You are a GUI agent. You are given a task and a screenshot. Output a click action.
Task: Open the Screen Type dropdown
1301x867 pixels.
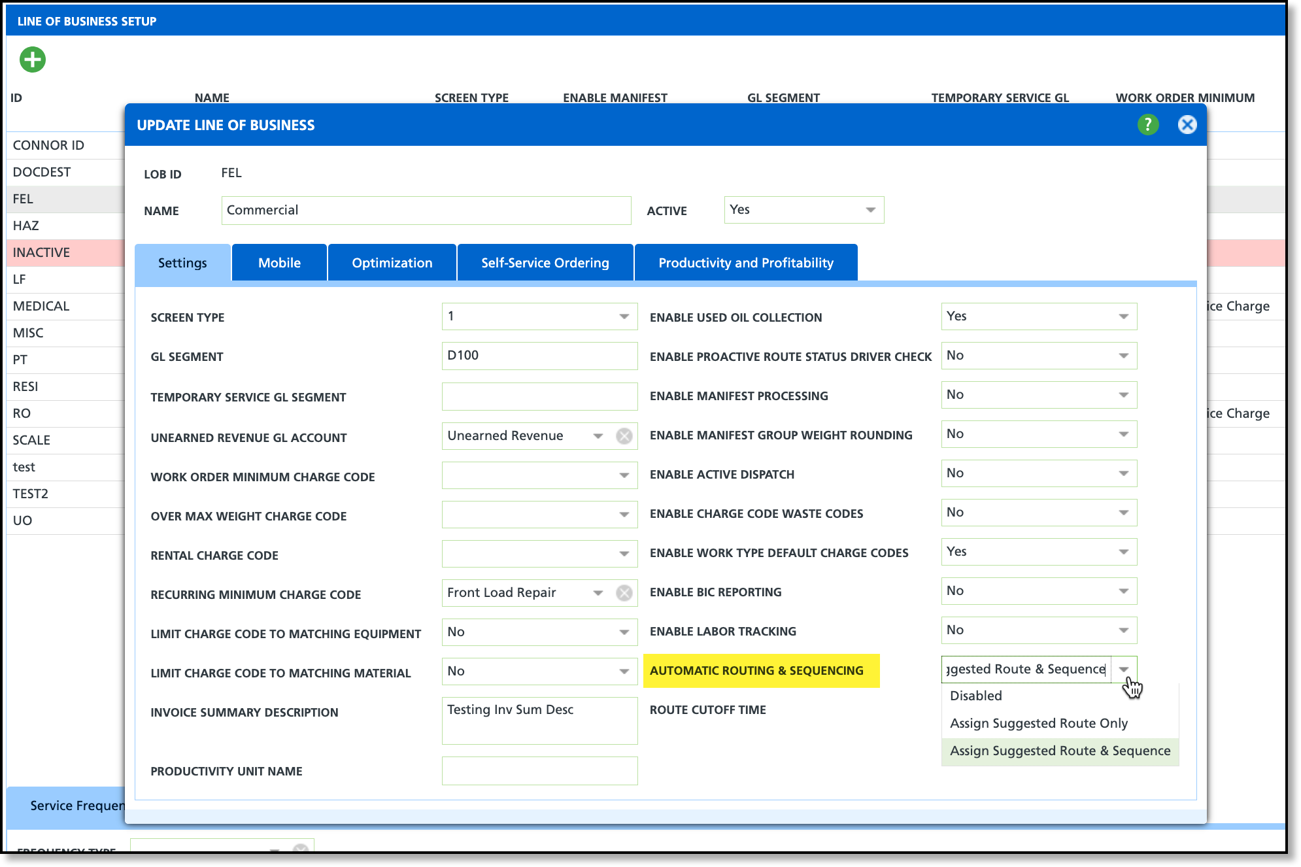[624, 316]
